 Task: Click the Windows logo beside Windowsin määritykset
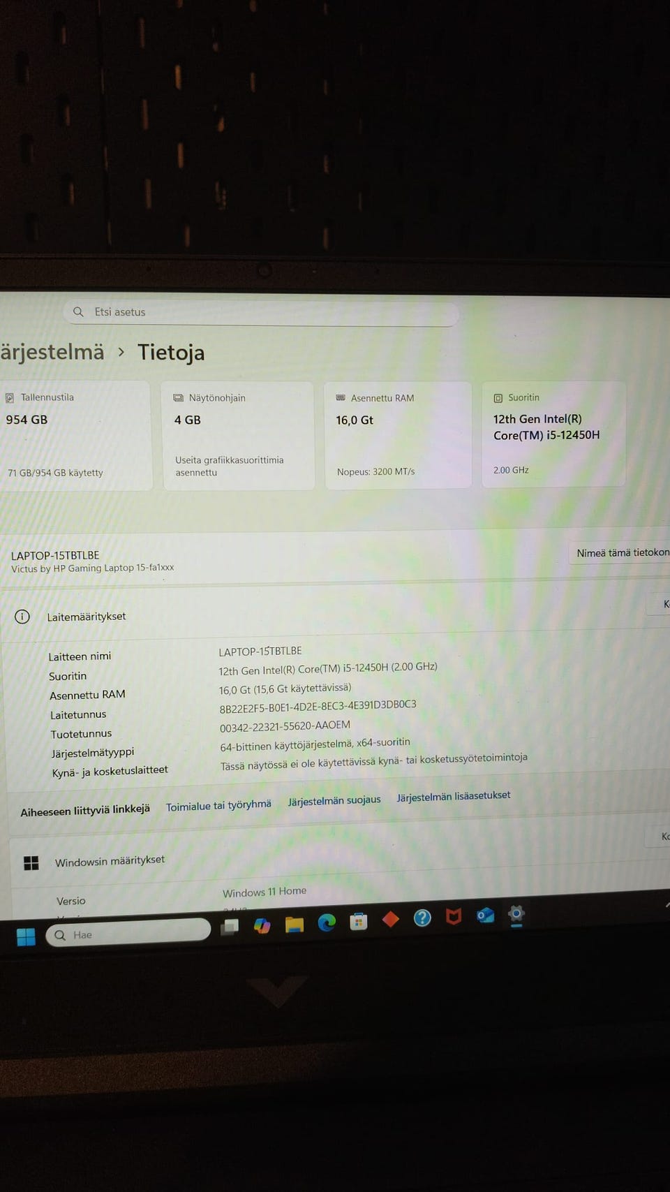(31, 863)
